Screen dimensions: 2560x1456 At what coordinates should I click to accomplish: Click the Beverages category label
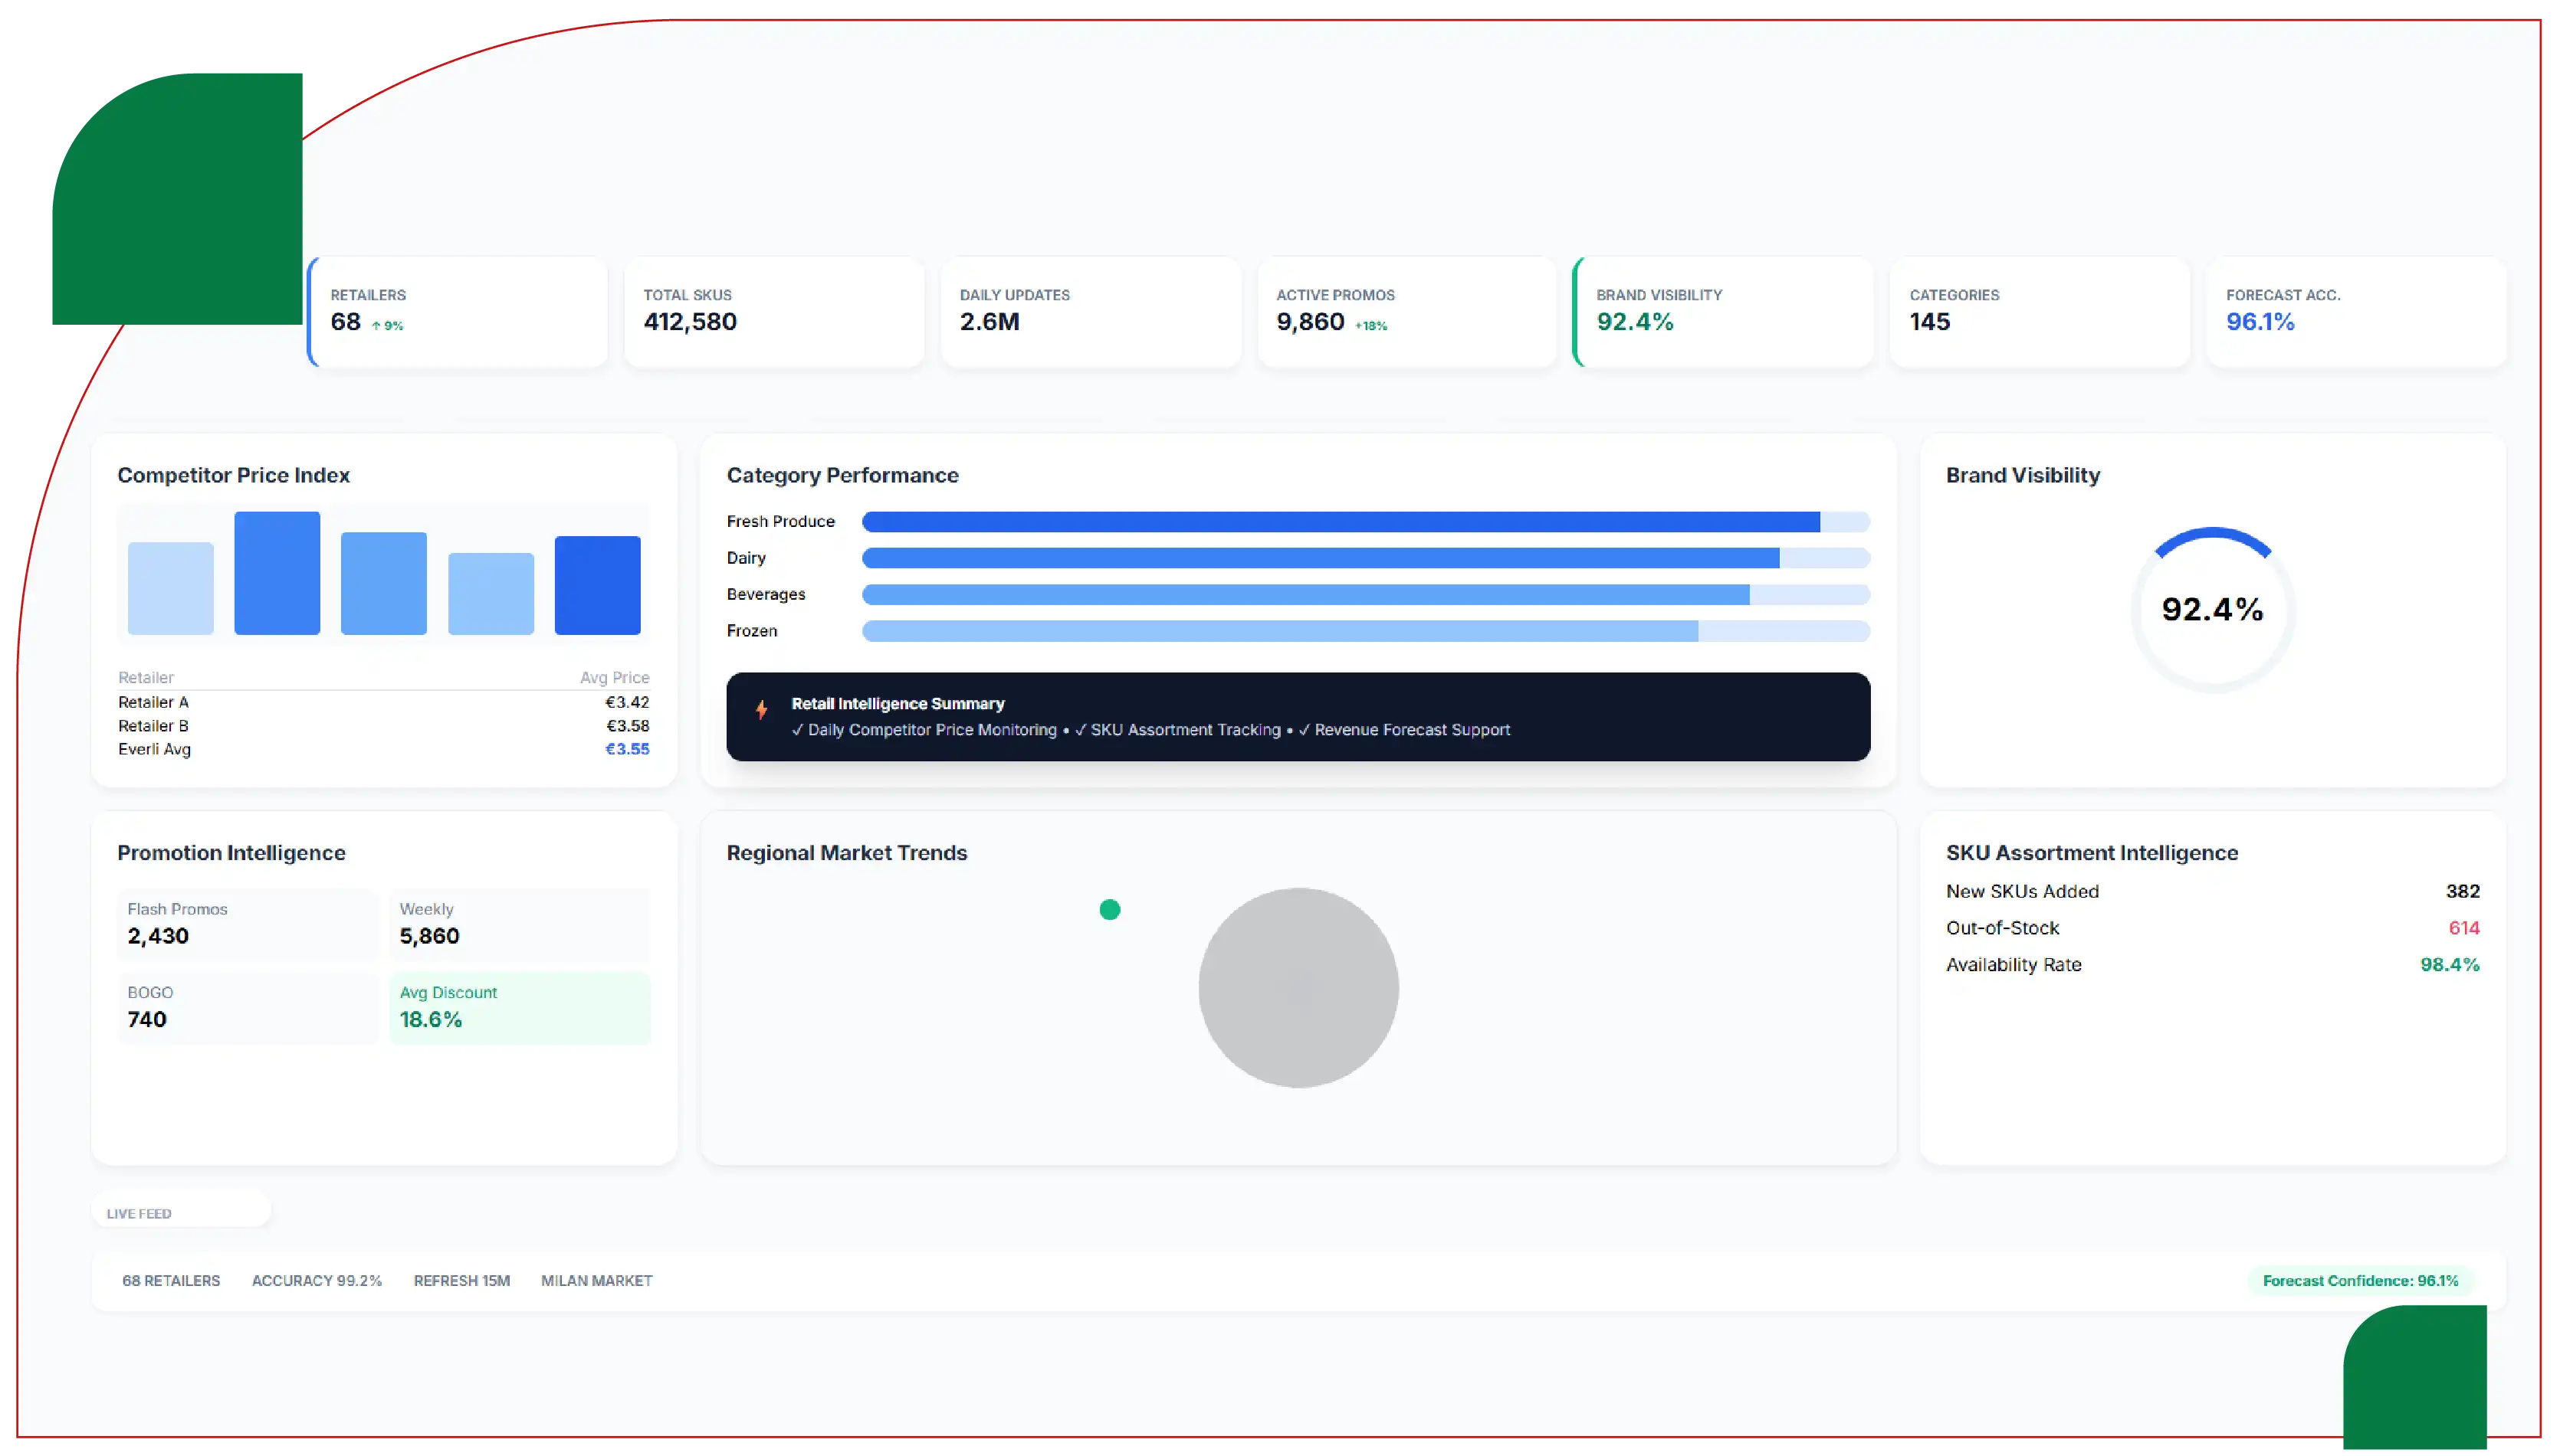[766, 594]
